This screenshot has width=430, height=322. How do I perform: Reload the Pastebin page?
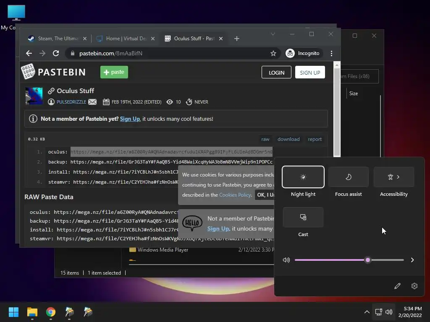pos(56,53)
